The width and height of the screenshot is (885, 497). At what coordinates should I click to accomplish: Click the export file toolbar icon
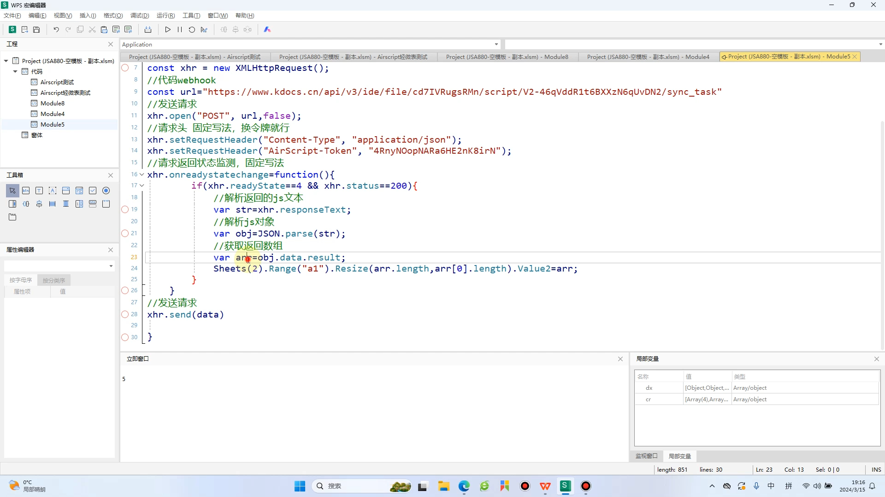point(24,29)
